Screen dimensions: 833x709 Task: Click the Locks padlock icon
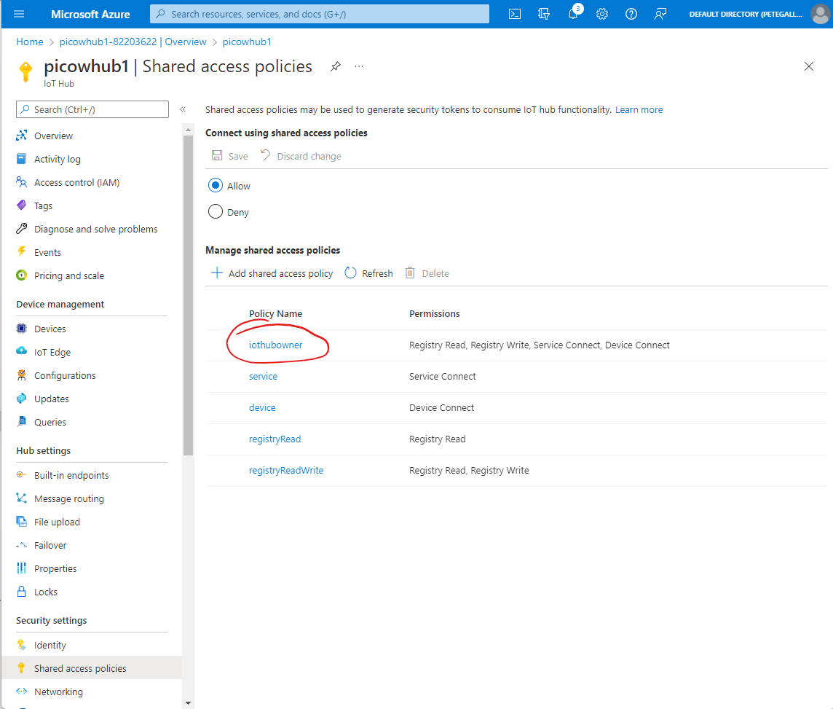point(21,592)
